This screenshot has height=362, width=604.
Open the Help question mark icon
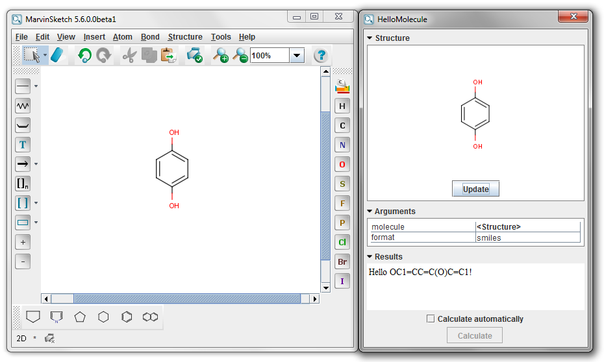[321, 56]
